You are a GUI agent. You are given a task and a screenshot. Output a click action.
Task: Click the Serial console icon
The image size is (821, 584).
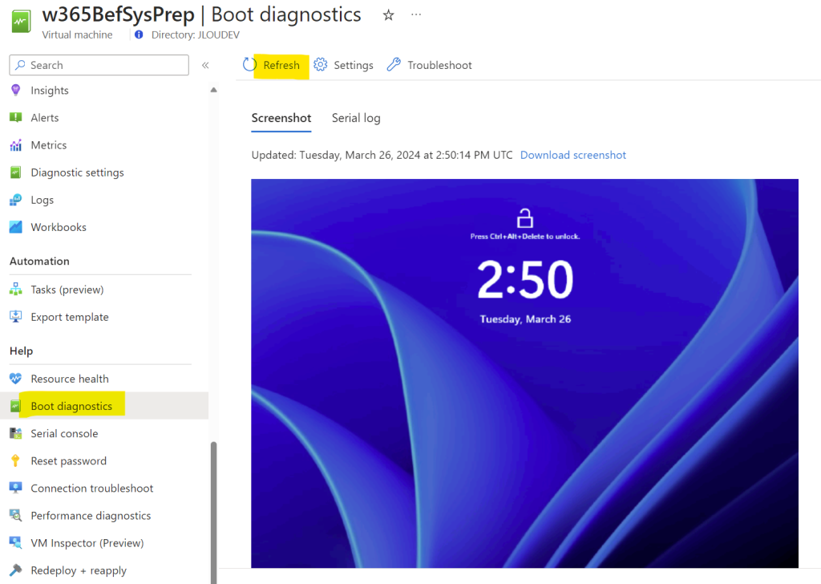click(x=16, y=433)
